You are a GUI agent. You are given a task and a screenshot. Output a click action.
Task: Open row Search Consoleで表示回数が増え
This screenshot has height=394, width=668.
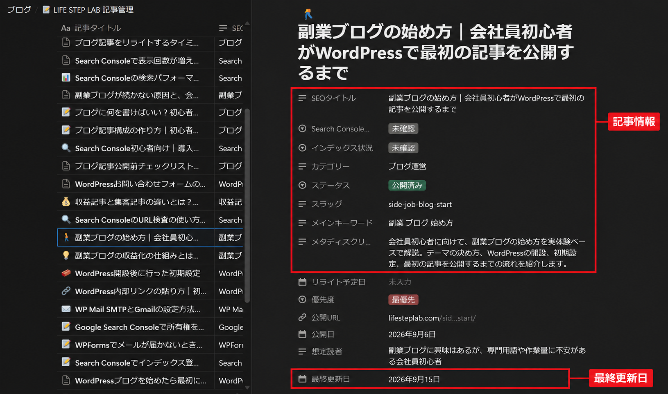(137, 60)
